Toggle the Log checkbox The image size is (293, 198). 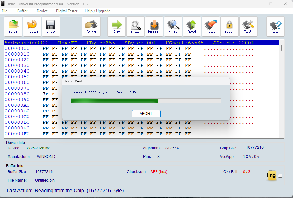point(280,176)
